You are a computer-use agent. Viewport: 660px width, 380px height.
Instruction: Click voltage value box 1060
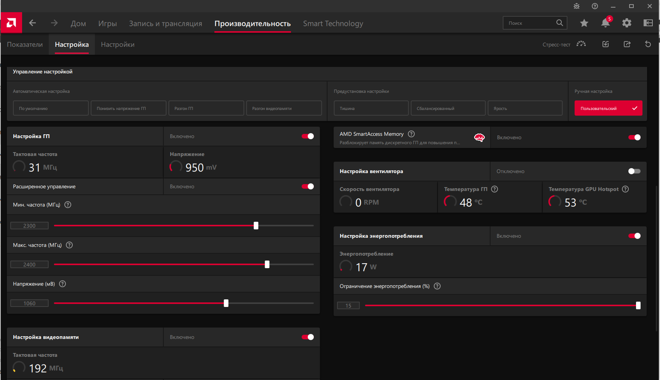pos(29,303)
